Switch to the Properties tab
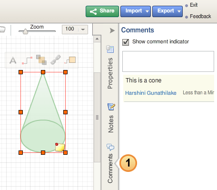217x190 pixels. coord(110,73)
